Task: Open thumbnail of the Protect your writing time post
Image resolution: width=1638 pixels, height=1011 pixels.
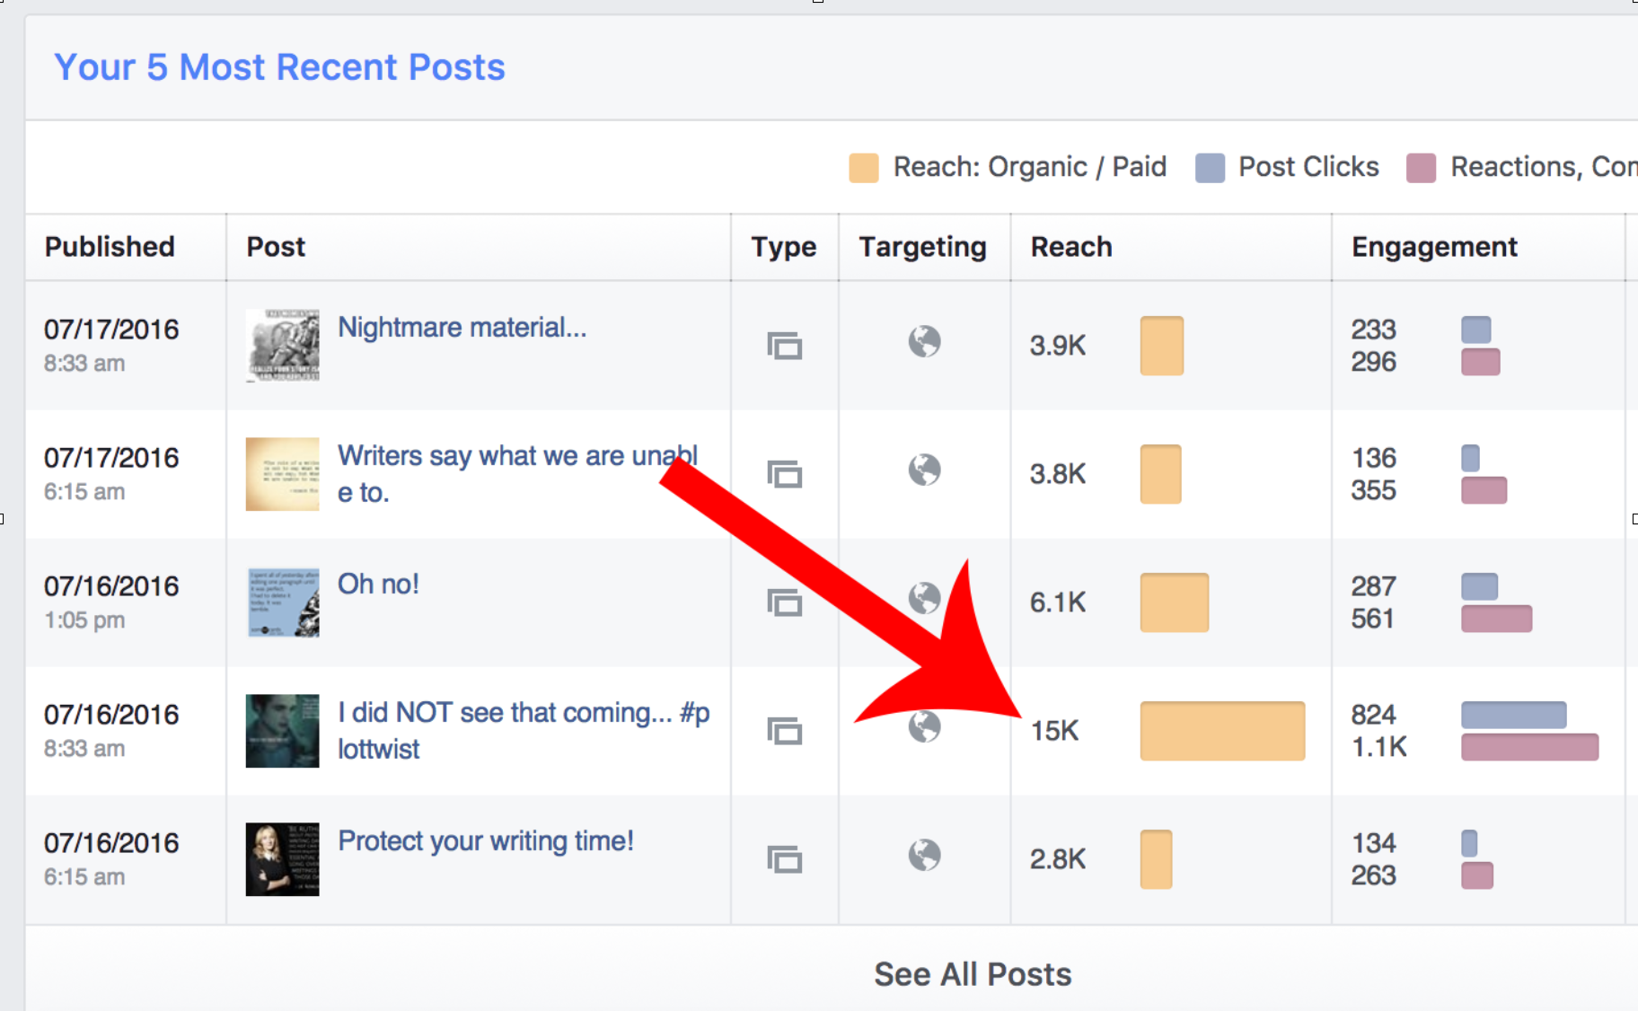Action: click(282, 859)
